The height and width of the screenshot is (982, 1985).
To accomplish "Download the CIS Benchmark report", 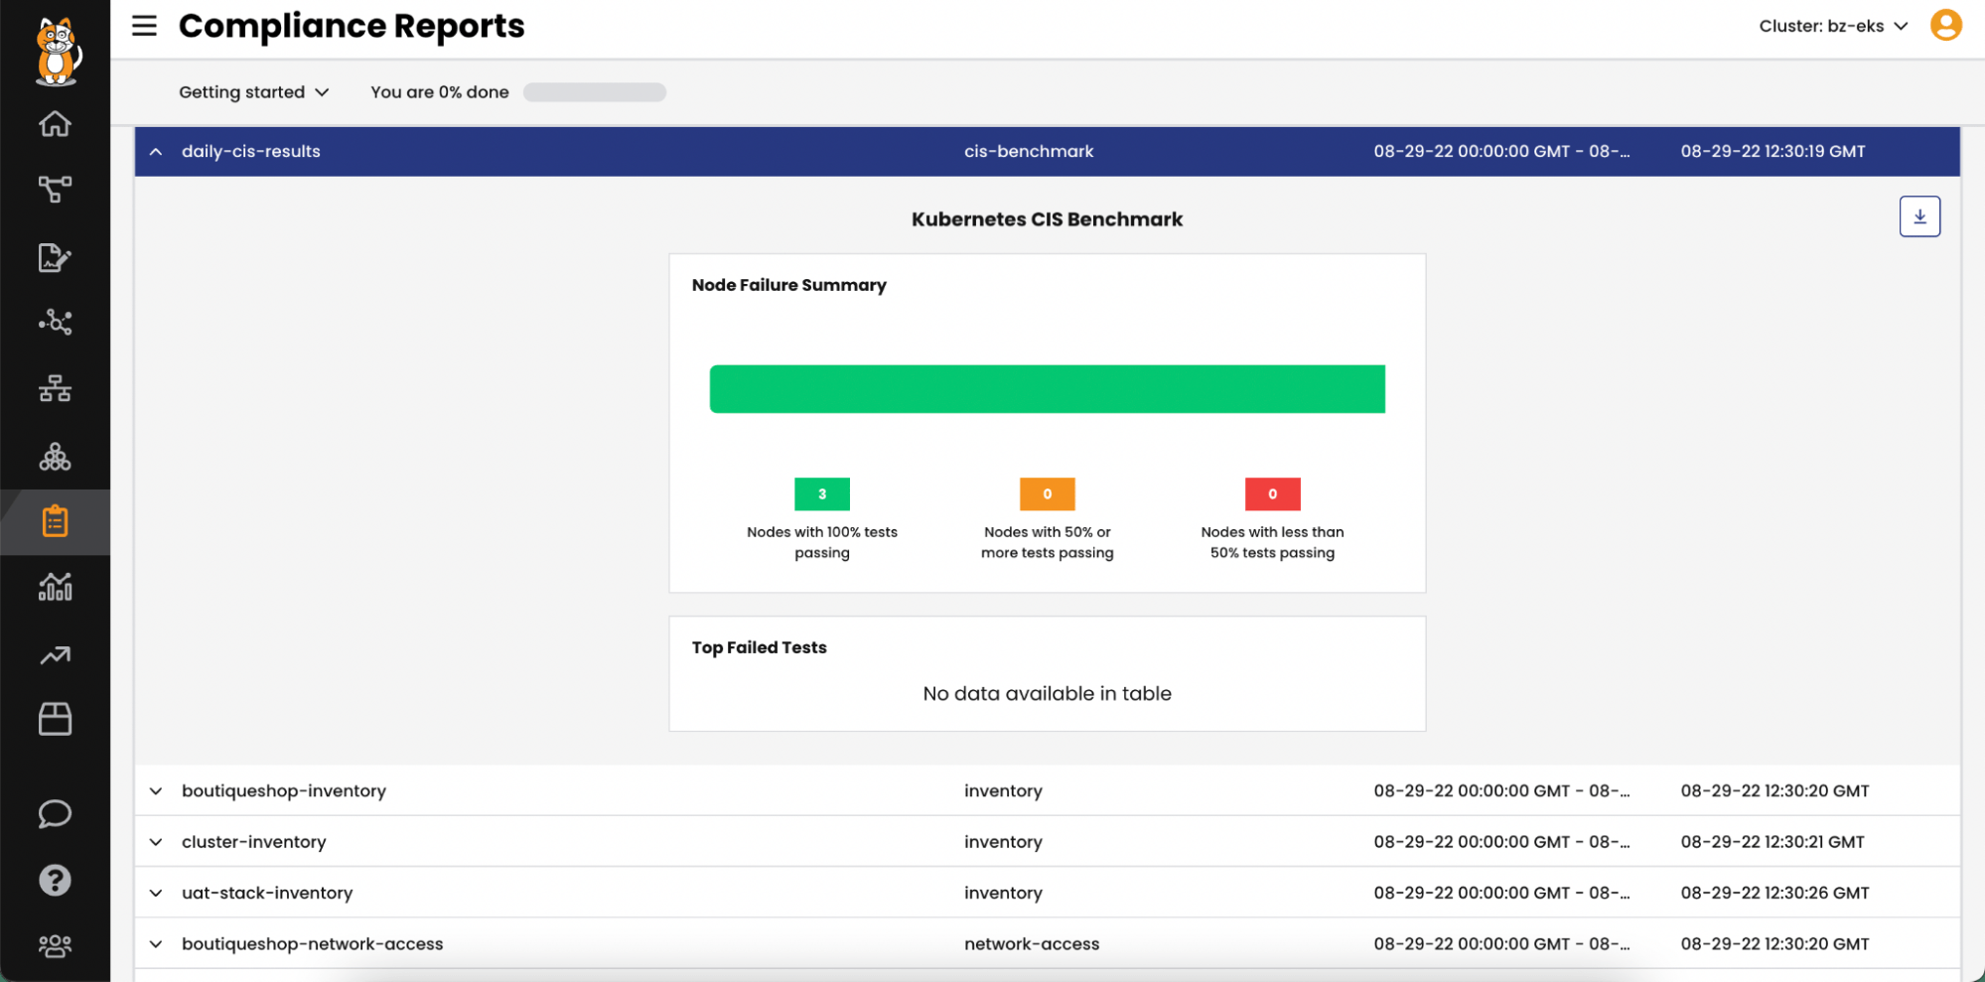I will (x=1919, y=216).
